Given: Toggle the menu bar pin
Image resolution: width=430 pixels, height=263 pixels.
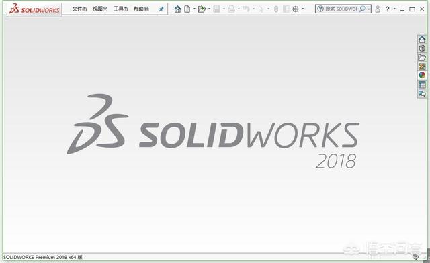Looking at the screenshot, I should 161,9.
